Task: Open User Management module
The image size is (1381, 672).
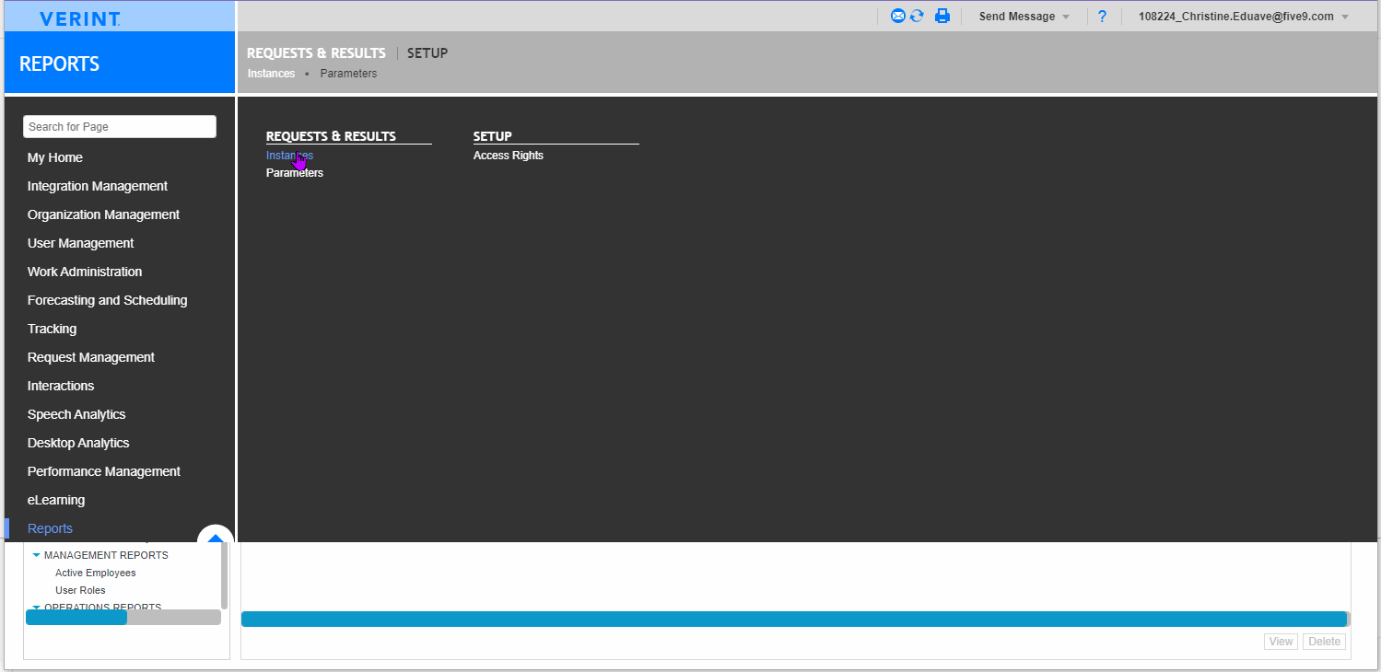Action: [x=80, y=243]
